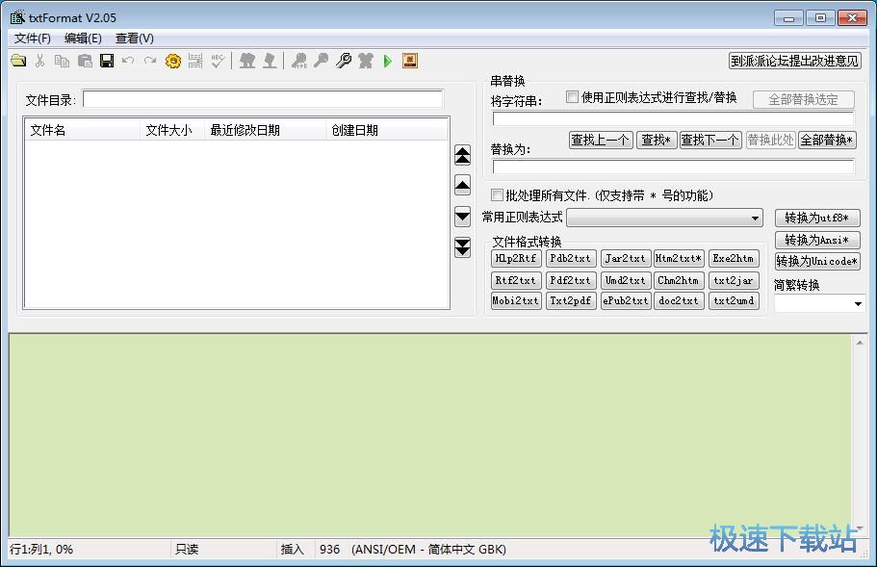
Task: Click the Copy toolbar icon
Action: coord(64,61)
